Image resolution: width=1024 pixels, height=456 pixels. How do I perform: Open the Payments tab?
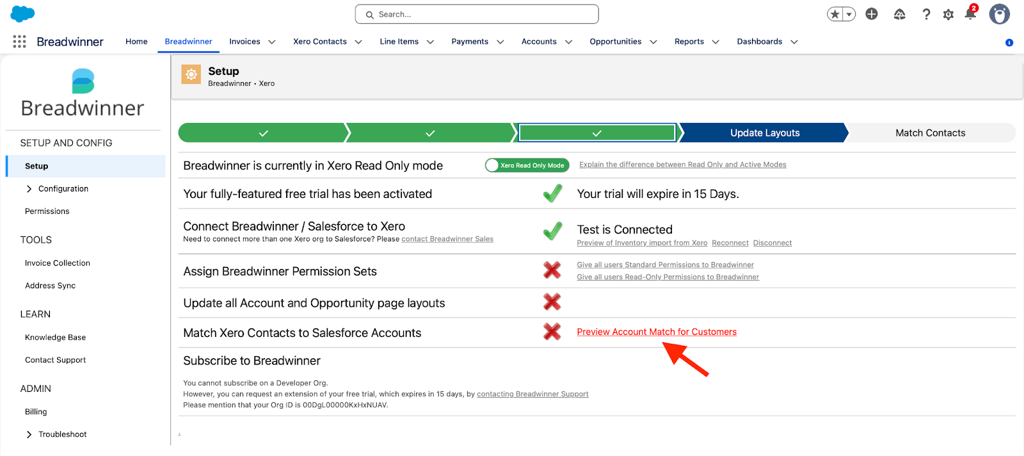470,42
